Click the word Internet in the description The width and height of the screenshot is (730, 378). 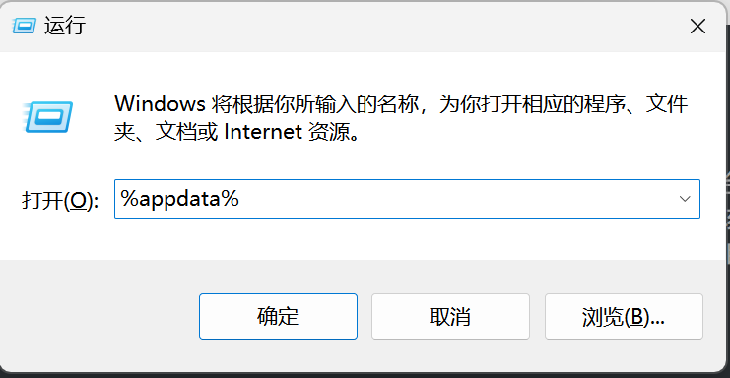[x=263, y=132]
